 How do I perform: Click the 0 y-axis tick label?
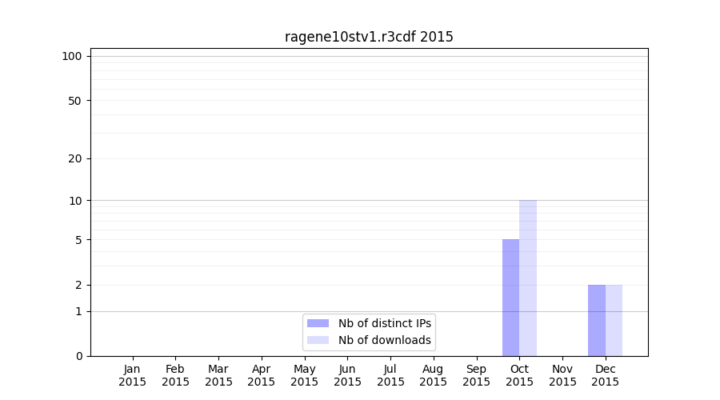tap(78, 356)
